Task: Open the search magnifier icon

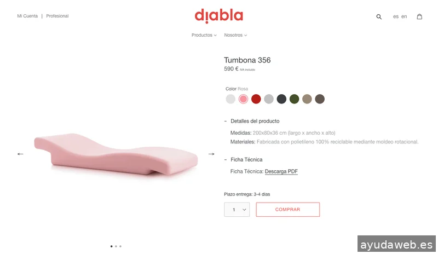Action: point(379,17)
